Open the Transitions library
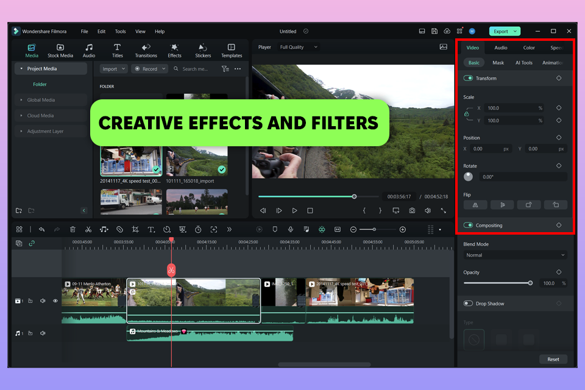 click(146, 51)
